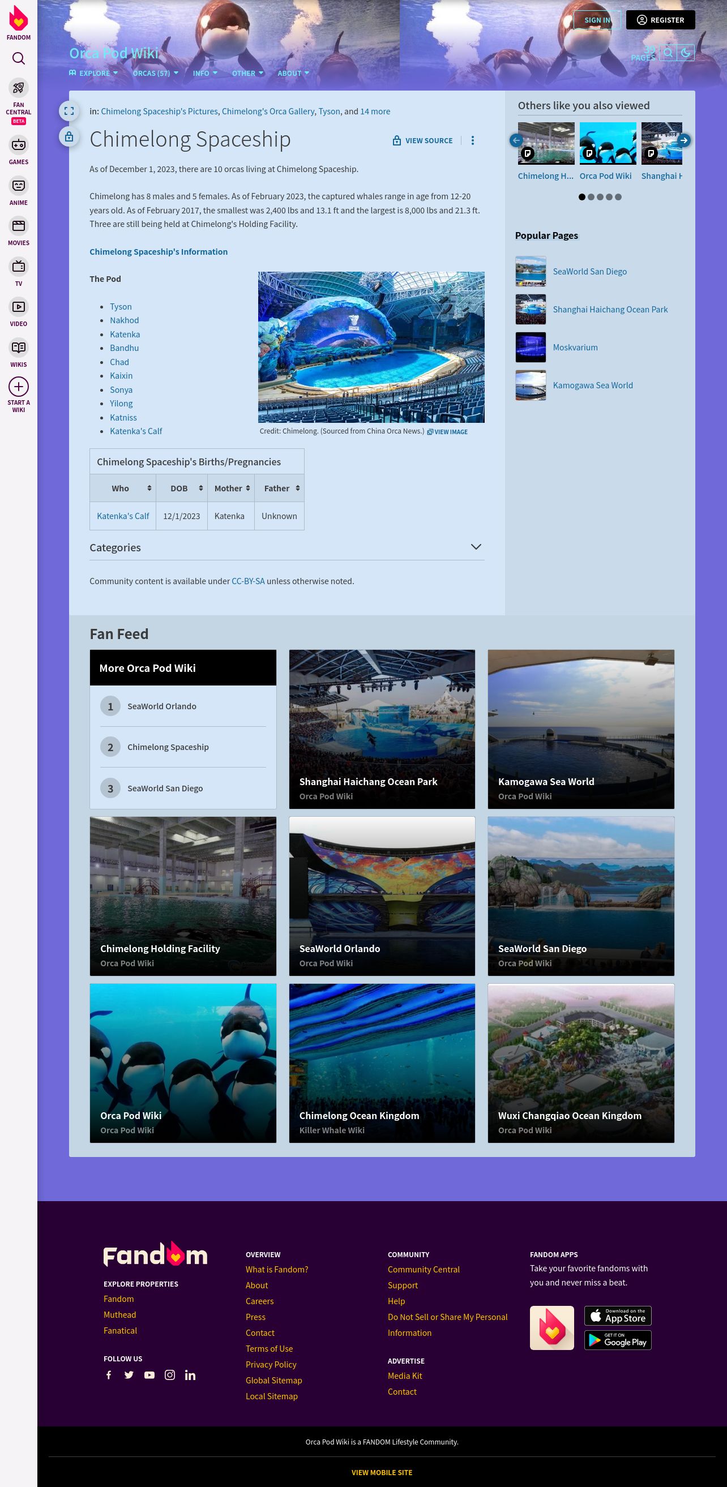Open the Explore dropdown menu
Viewport: 727px width, 1487px height.
click(93, 74)
